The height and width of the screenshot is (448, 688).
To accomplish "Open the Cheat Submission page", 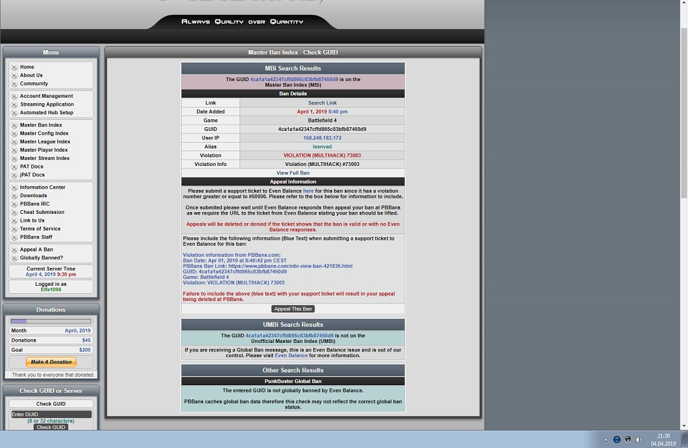I will pyautogui.click(x=42, y=213).
